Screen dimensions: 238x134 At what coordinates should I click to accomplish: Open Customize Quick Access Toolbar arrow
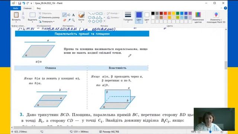pos(31,3)
